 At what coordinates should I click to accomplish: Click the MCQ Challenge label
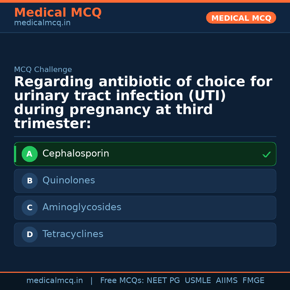click(43, 70)
